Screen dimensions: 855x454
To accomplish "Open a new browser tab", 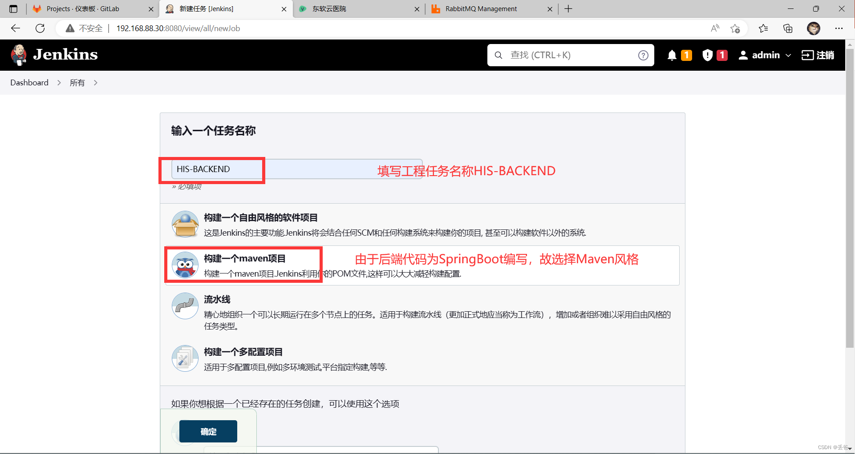I will [568, 9].
